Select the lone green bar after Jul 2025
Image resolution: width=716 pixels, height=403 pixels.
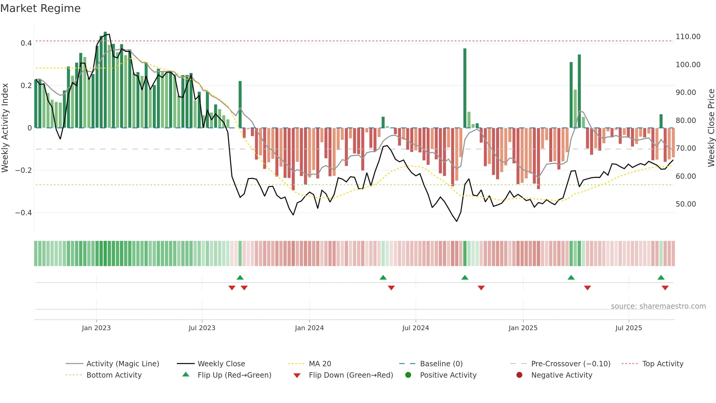tap(661, 121)
